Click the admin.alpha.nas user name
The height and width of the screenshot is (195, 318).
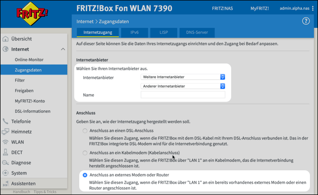(294, 8)
